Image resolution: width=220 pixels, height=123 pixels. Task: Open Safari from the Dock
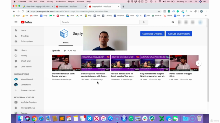[x=41, y=119]
